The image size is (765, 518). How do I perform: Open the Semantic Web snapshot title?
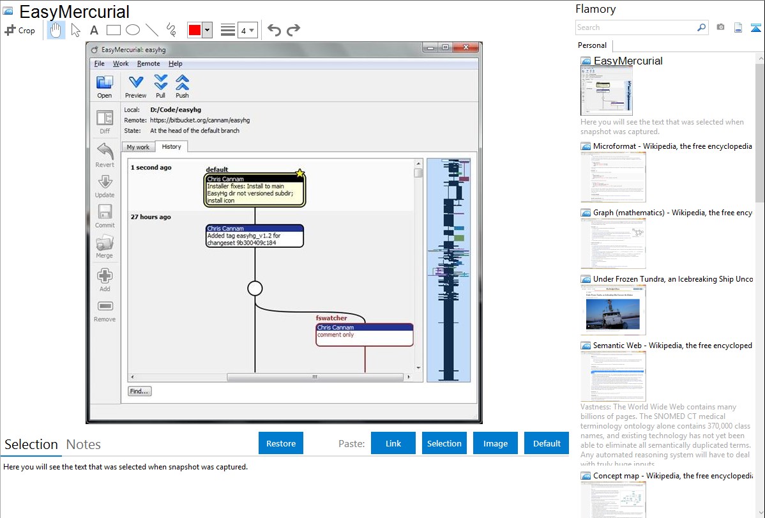(x=672, y=345)
